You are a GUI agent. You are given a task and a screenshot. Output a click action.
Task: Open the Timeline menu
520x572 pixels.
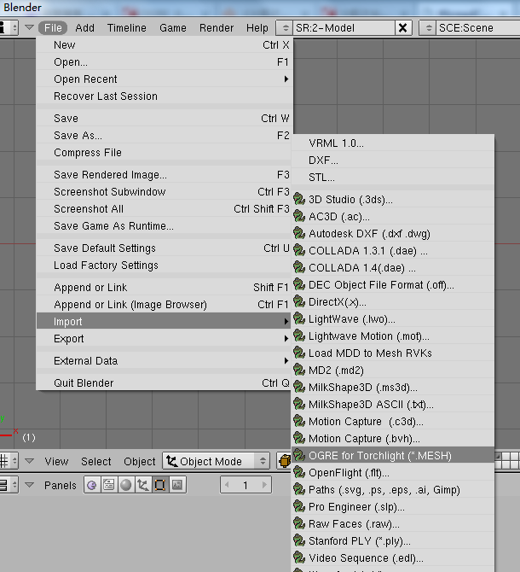[127, 27]
